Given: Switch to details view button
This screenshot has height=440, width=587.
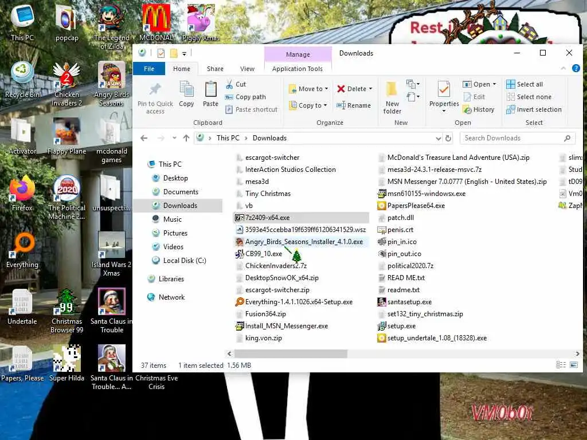Looking at the screenshot, I should [561, 365].
